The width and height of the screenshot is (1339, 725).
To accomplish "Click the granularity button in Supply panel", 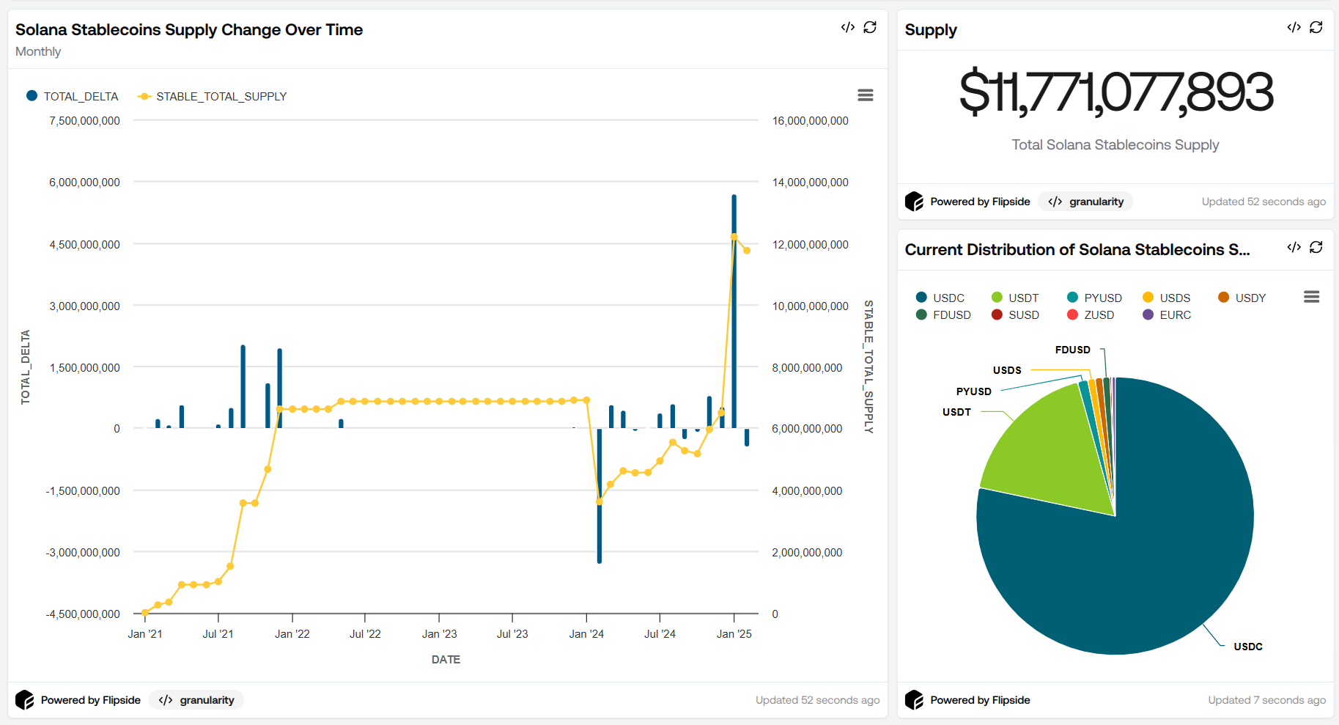I will point(1085,202).
